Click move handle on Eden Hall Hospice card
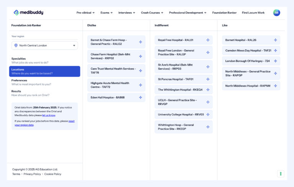 click(x=140, y=97)
